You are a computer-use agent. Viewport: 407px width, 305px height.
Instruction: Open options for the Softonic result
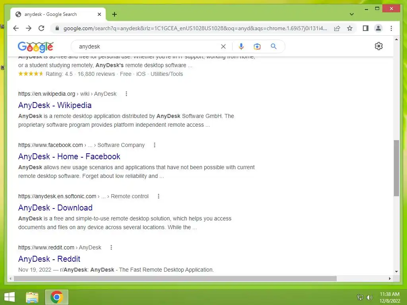158,196
